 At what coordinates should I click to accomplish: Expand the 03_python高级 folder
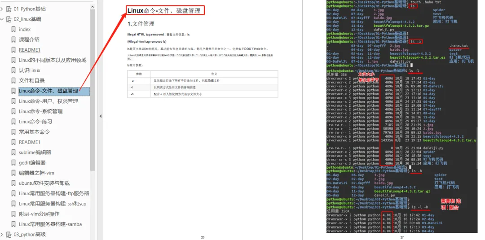[x=2, y=235]
